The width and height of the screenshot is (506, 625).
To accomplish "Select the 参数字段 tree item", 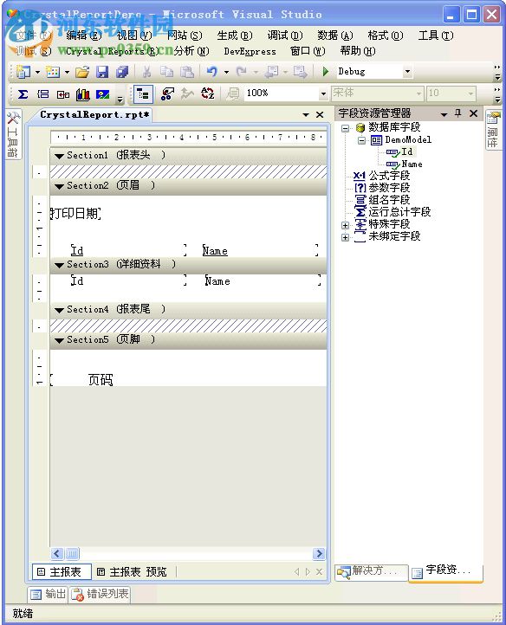I will 389,188.
